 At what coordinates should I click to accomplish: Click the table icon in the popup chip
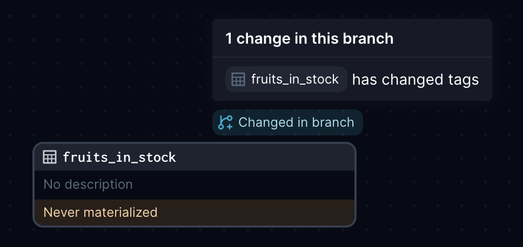[238, 80]
